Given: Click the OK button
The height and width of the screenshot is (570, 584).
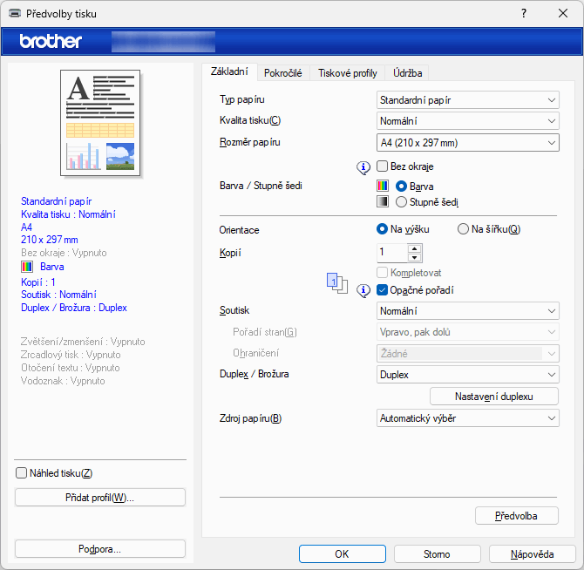Looking at the screenshot, I should point(342,554).
